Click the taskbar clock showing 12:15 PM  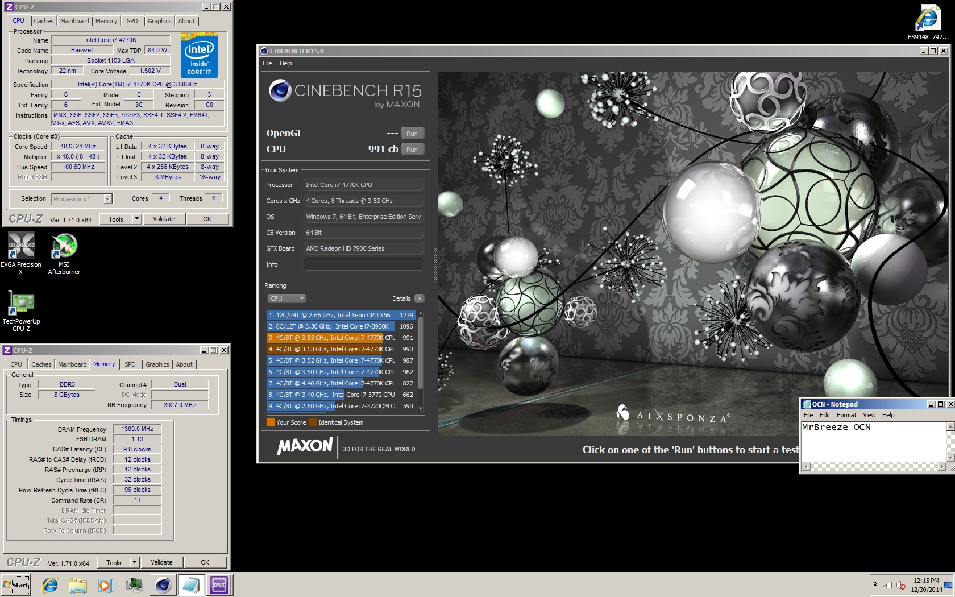click(x=926, y=585)
